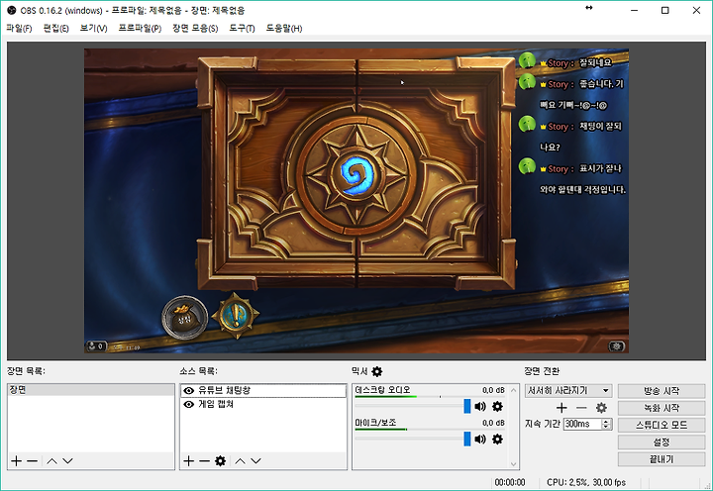Image resolution: width=713 pixels, height=491 pixels.
Task: Click the 녹화 시작 button
Action: 662,408
